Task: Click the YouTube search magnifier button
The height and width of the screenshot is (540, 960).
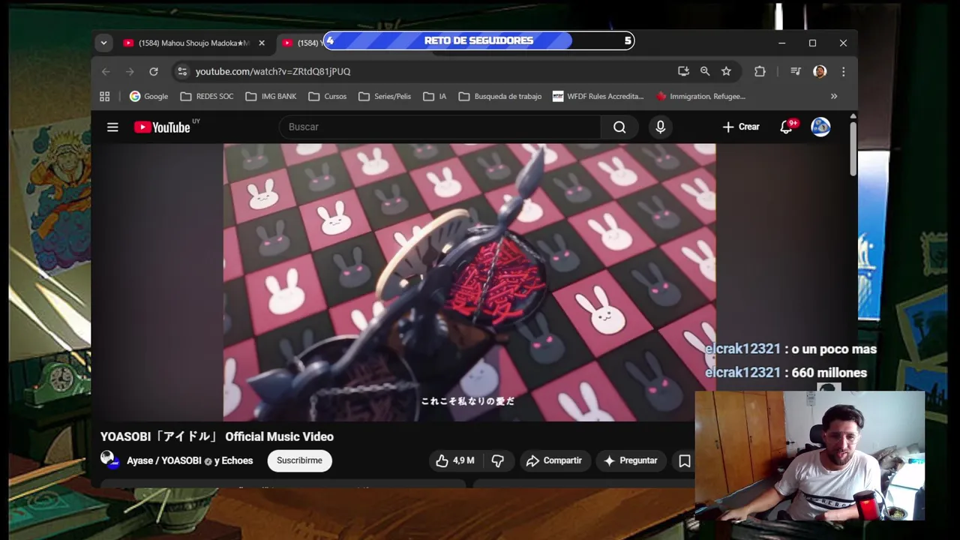Action: [x=619, y=127]
